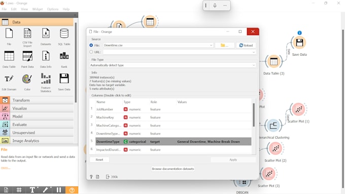The image size is (345, 194).
Task: Open the Downtime.csv file dropdown
Action: coord(158,45)
